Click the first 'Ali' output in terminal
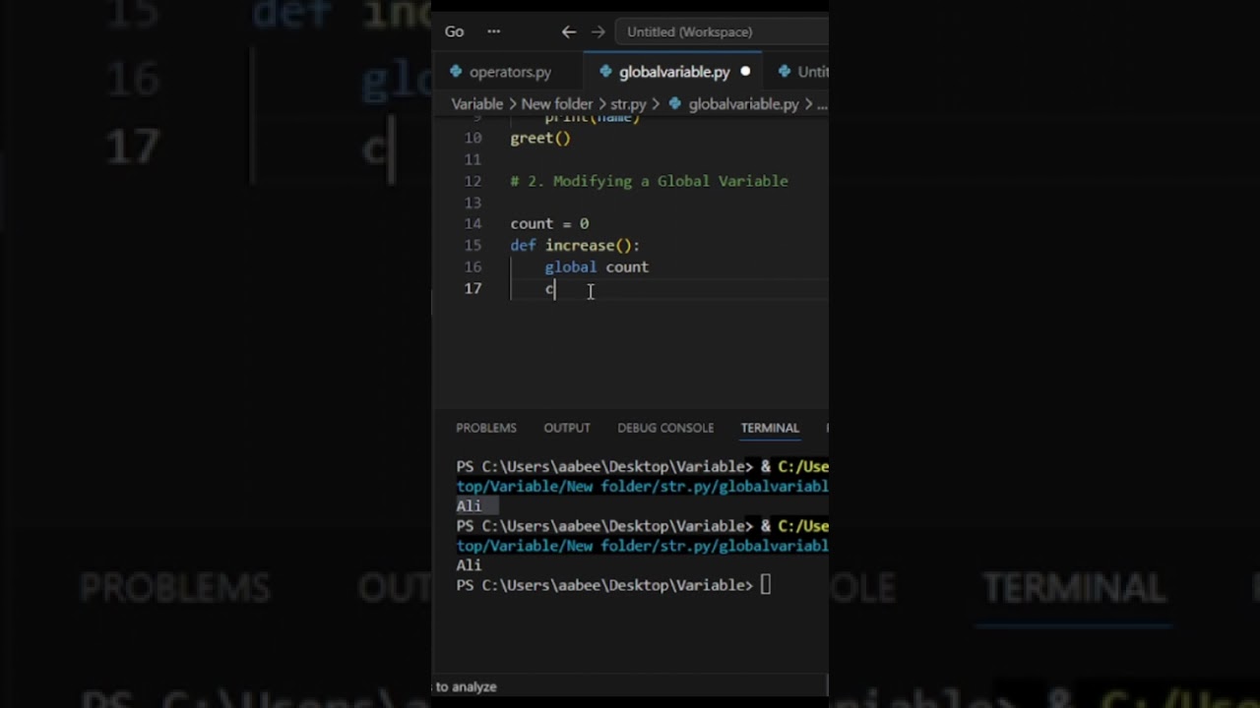This screenshot has height=708, width=1260. (x=469, y=505)
